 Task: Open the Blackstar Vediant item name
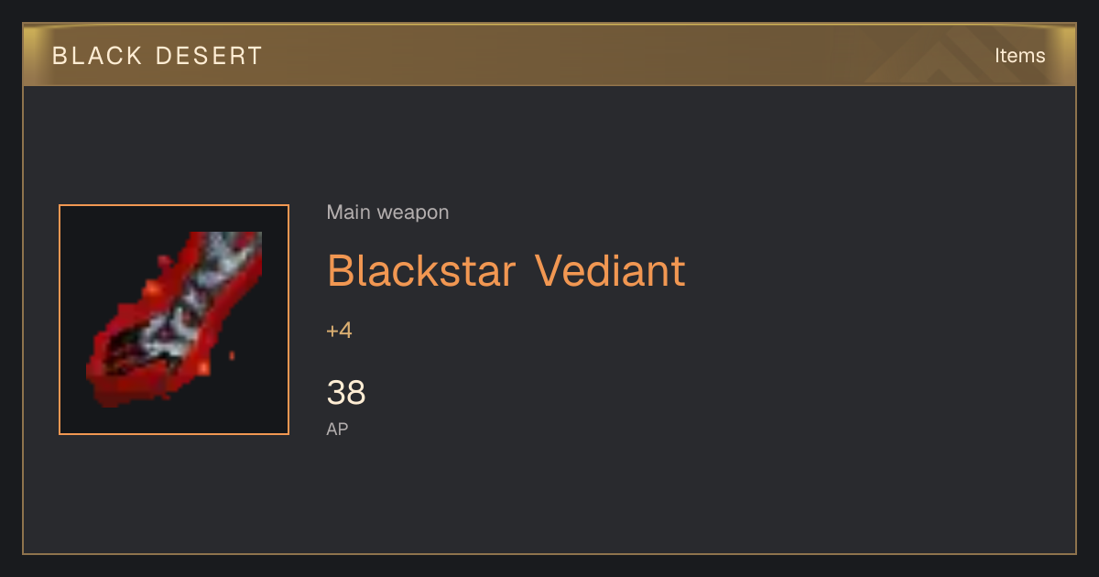coord(506,270)
